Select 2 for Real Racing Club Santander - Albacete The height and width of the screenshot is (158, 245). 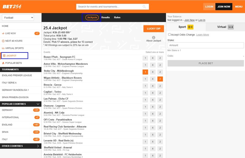pos(160,128)
